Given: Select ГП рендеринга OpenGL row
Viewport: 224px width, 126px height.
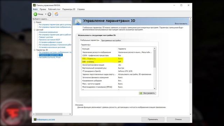Looking at the screenshot, I should [117, 71].
